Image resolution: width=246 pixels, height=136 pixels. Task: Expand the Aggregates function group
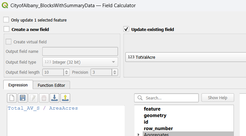click(138, 134)
